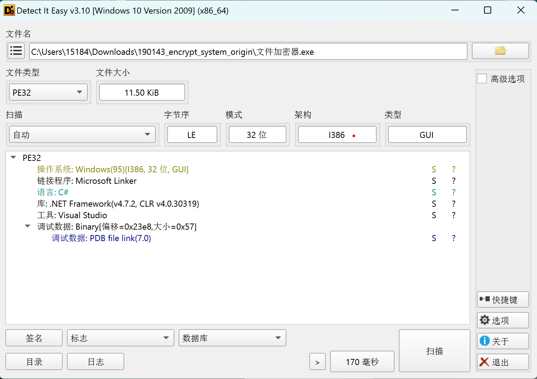
Task: Close the Detect It Easy window
Action: click(521, 10)
